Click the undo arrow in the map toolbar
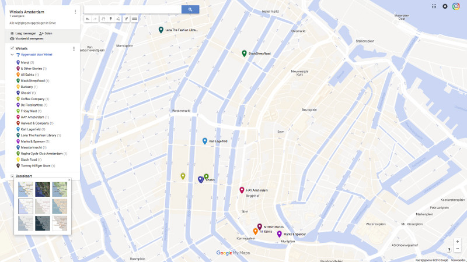This screenshot has height=262, width=467. pos(88,19)
